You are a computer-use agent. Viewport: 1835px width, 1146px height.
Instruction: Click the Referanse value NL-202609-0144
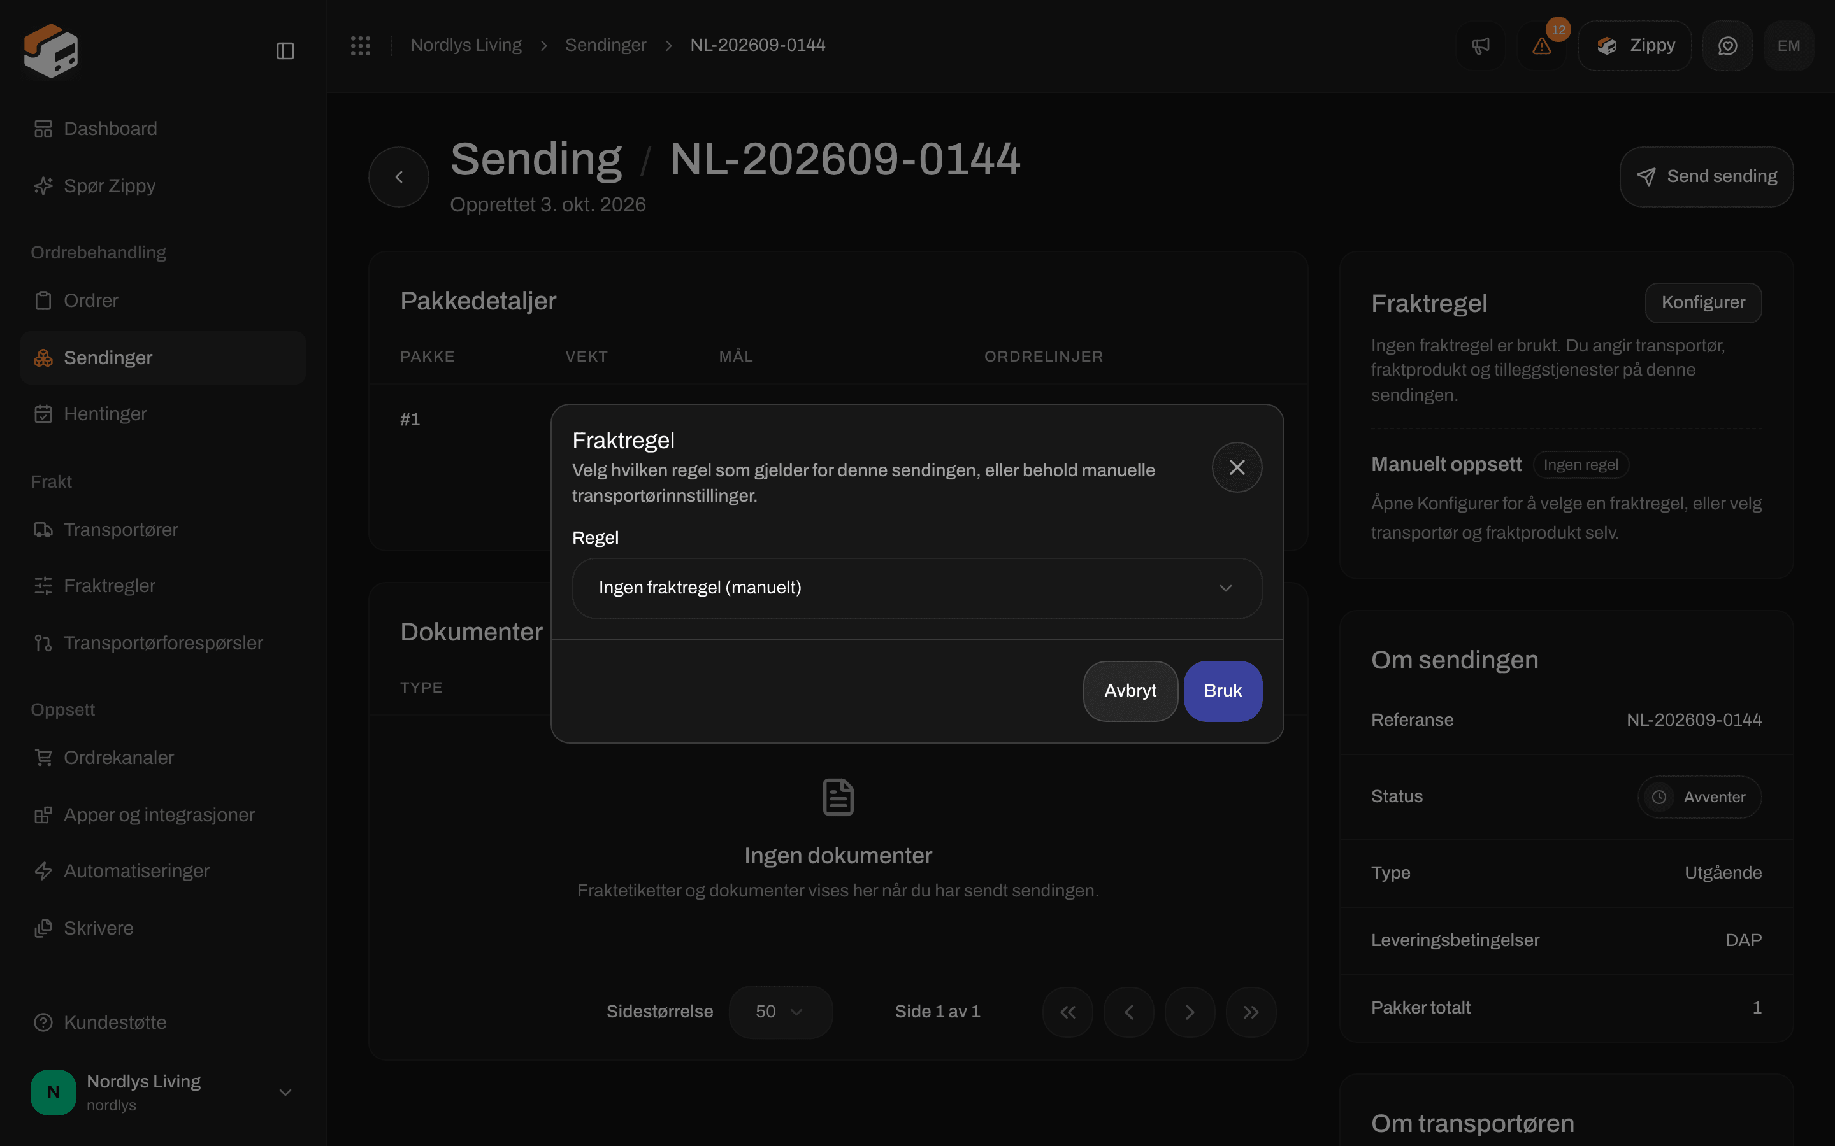coord(1694,720)
